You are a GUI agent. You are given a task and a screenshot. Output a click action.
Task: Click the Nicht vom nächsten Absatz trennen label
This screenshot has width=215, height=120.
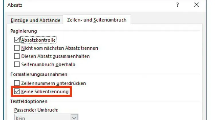(60, 48)
